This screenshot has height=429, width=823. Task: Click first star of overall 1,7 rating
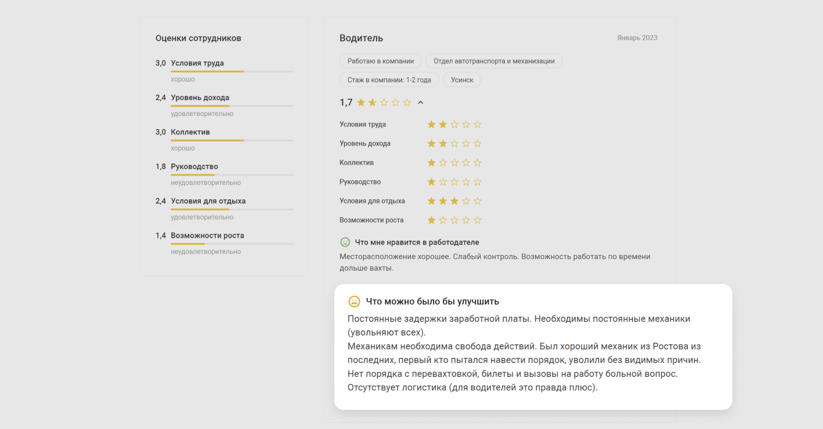pos(361,103)
